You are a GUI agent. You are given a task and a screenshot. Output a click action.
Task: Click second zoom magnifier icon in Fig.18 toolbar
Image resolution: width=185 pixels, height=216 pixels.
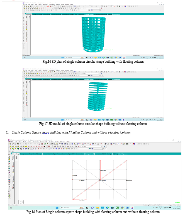[55, 146]
